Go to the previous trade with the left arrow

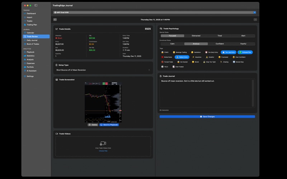55,20
